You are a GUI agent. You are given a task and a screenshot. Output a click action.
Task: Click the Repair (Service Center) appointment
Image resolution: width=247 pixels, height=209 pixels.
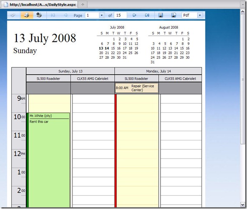pos(137,88)
